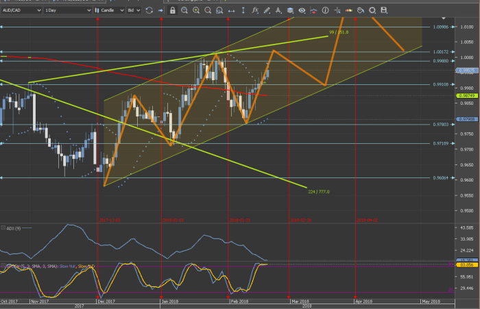This screenshot has height=309, width=480.
Task: Open the pencil drawing tools icon
Action: [x=267, y=10]
